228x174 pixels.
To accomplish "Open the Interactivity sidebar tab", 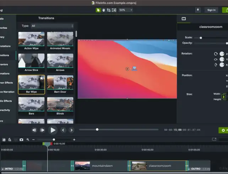I will (5, 110).
